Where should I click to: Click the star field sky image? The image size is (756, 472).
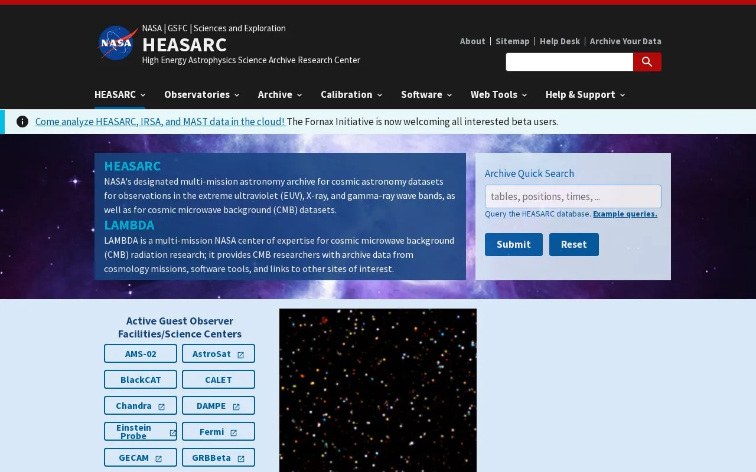click(378, 390)
